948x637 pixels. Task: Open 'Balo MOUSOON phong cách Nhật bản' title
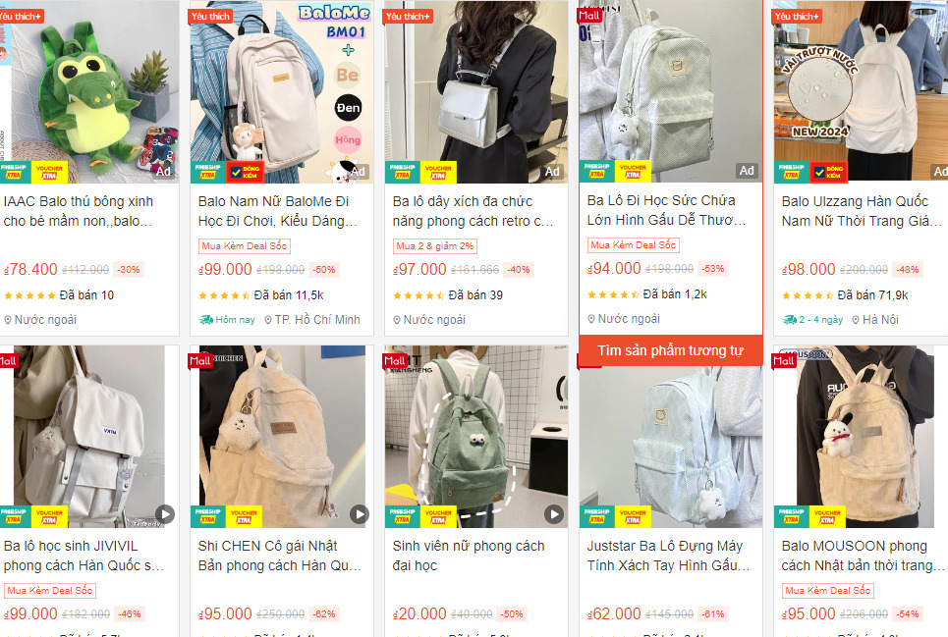(863, 556)
